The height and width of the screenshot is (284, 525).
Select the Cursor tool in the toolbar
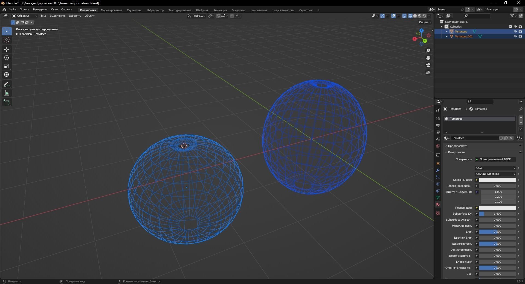click(7, 40)
